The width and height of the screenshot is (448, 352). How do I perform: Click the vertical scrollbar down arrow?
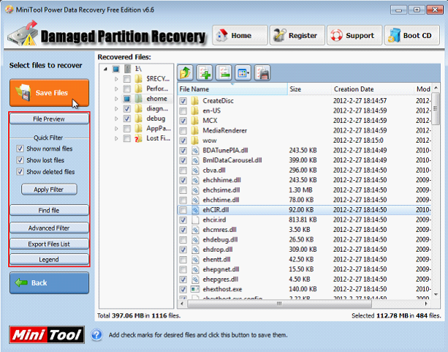coord(436,294)
